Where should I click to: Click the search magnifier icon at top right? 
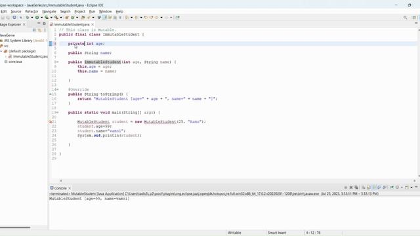click(x=406, y=18)
